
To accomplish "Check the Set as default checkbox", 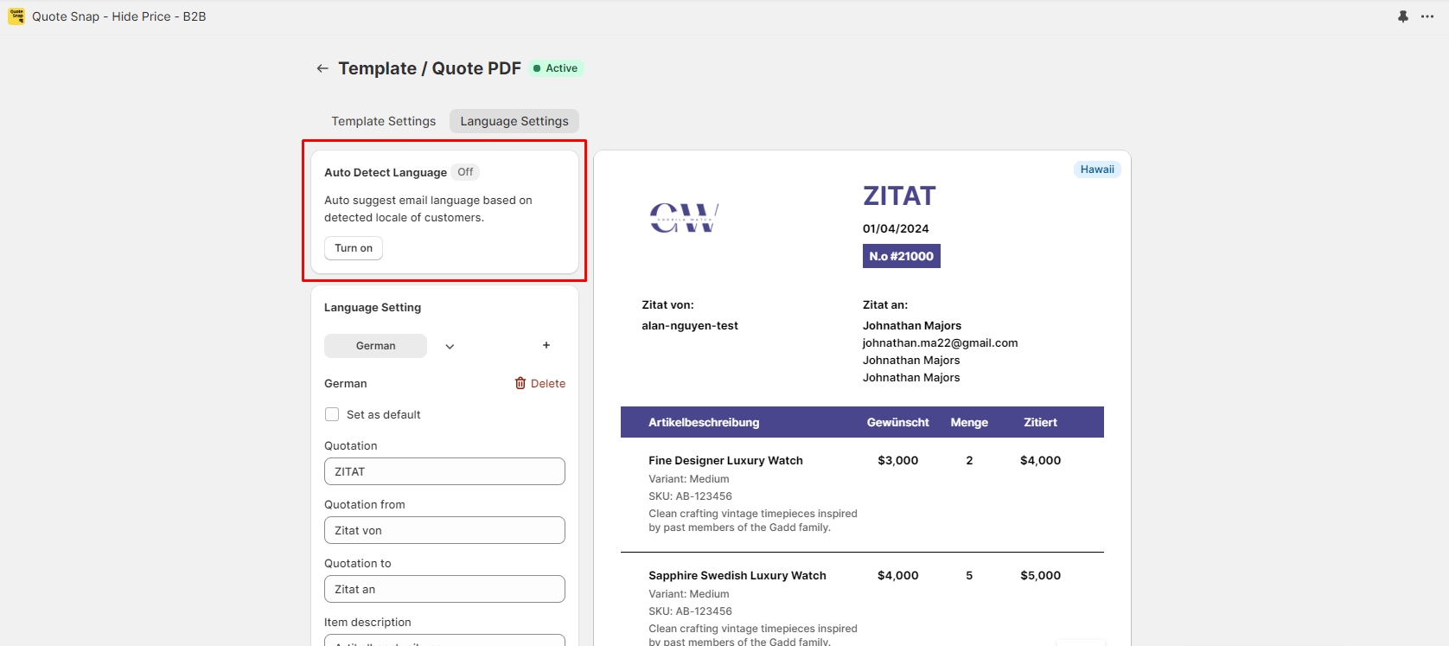I will 332,414.
